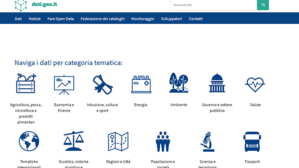Open the Regioni e città map icon
This screenshot has height=168, width=299.
click(x=118, y=141)
